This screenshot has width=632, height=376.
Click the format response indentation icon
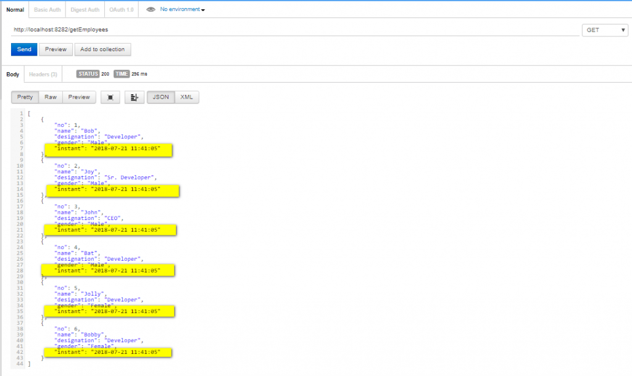click(x=133, y=97)
